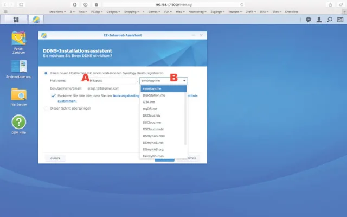Close the EZ-Internet-Assistent window
This screenshot has height=217, width=347.
[201, 35]
